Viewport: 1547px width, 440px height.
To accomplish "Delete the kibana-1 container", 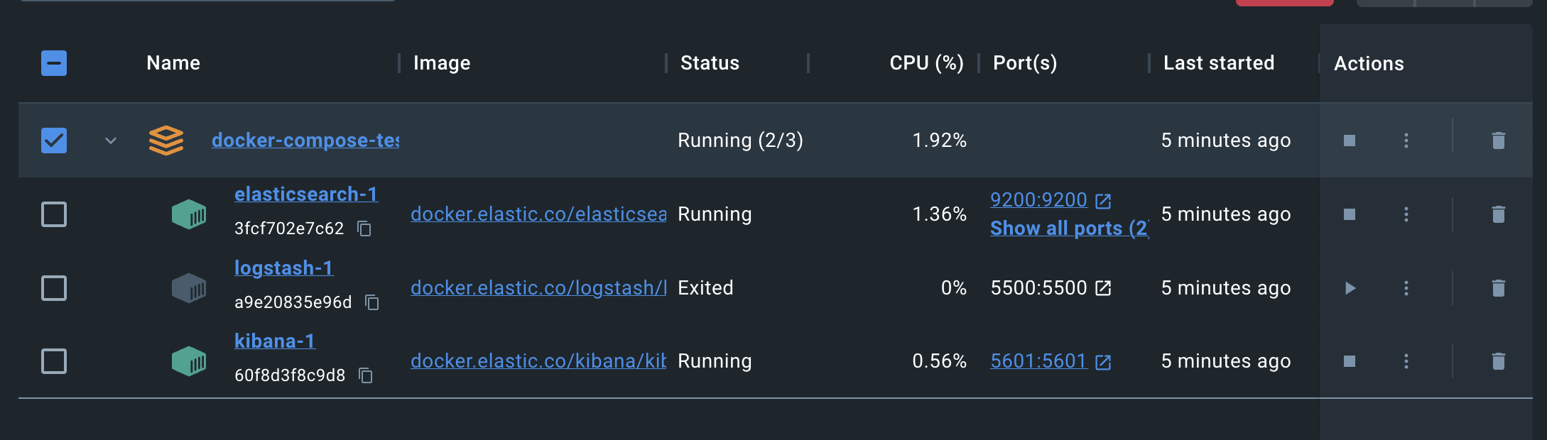I will pyautogui.click(x=1498, y=361).
